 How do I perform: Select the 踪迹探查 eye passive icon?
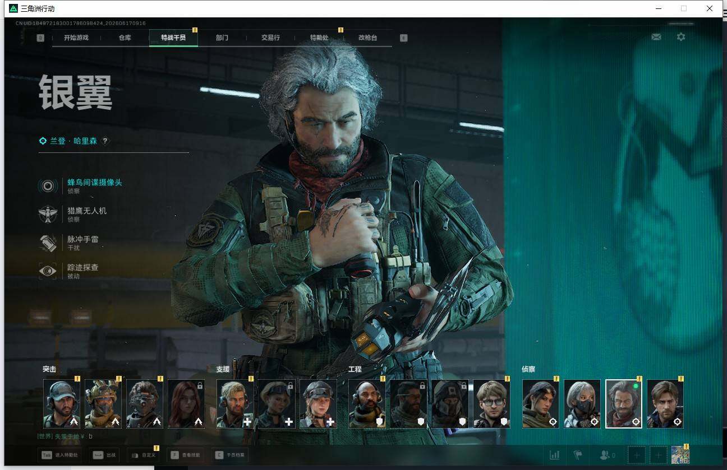coord(48,272)
